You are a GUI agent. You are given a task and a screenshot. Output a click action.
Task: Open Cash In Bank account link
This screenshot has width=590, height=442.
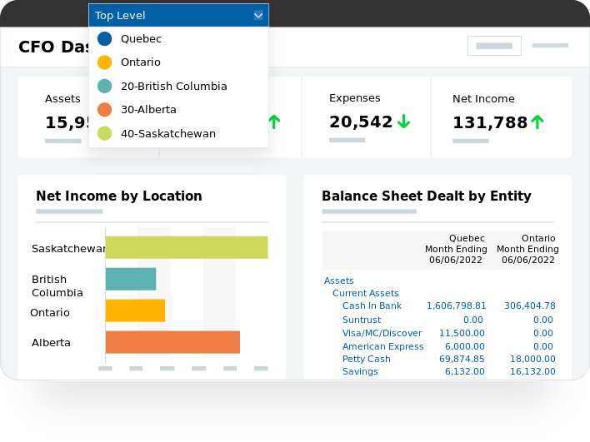click(372, 306)
